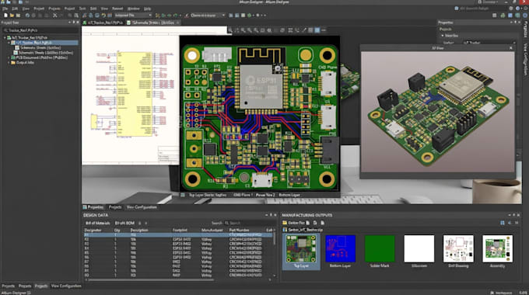This screenshot has width=529, height=295.
Task: Select the Bottom Layer tab below PCB view
Action: 289,195
